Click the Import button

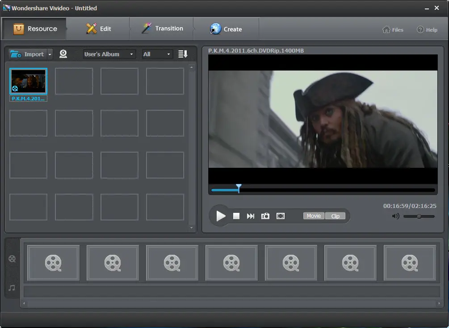click(x=27, y=54)
